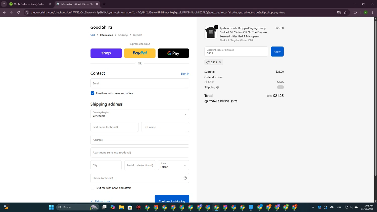Click the shipping info question icon
377x212 pixels.
coord(218,87)
